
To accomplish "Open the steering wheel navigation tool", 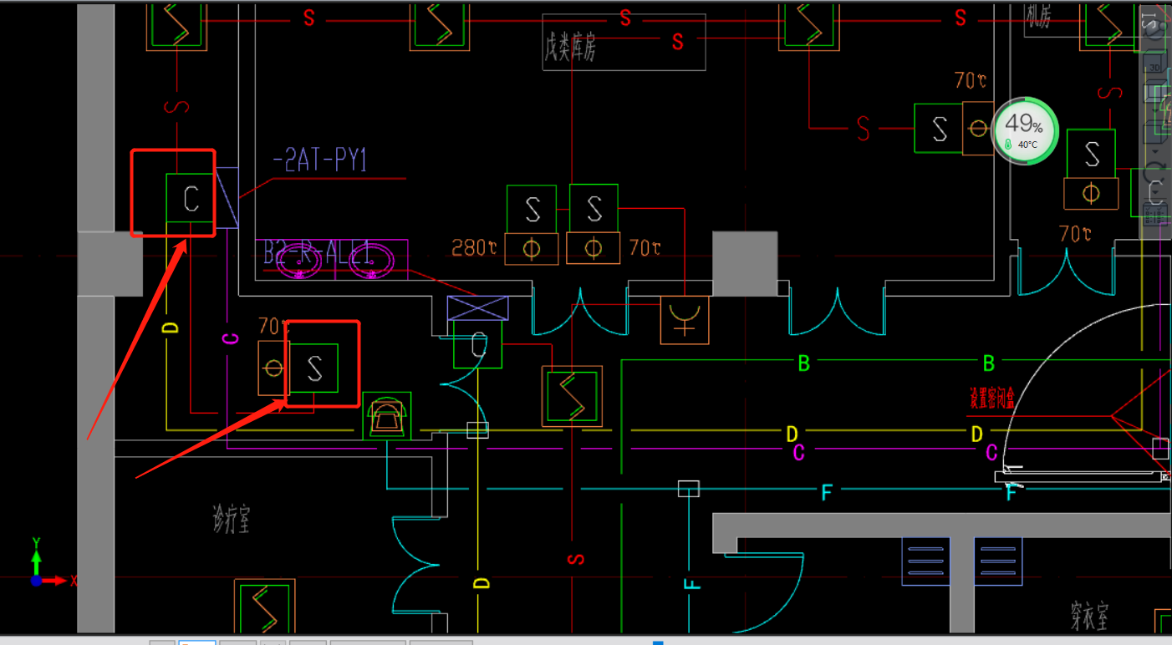I will click(x=1156, y=28).
